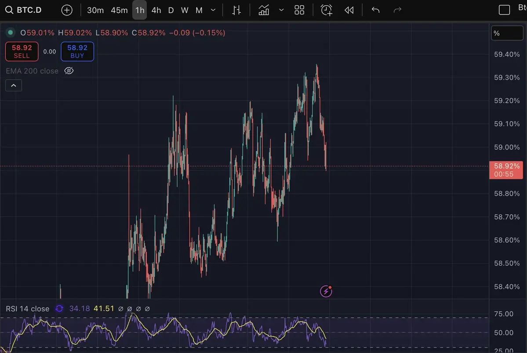Click the add symbol plus icon
This screenshot has height=353, width=527.
click(x=67, y=10)
